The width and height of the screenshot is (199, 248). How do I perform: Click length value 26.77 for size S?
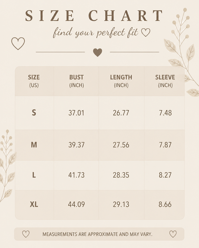[121, 113]
